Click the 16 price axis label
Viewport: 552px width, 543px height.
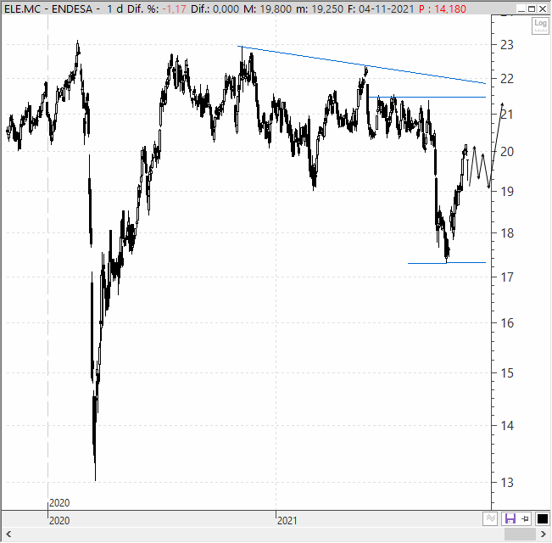(x=507, y=323)
